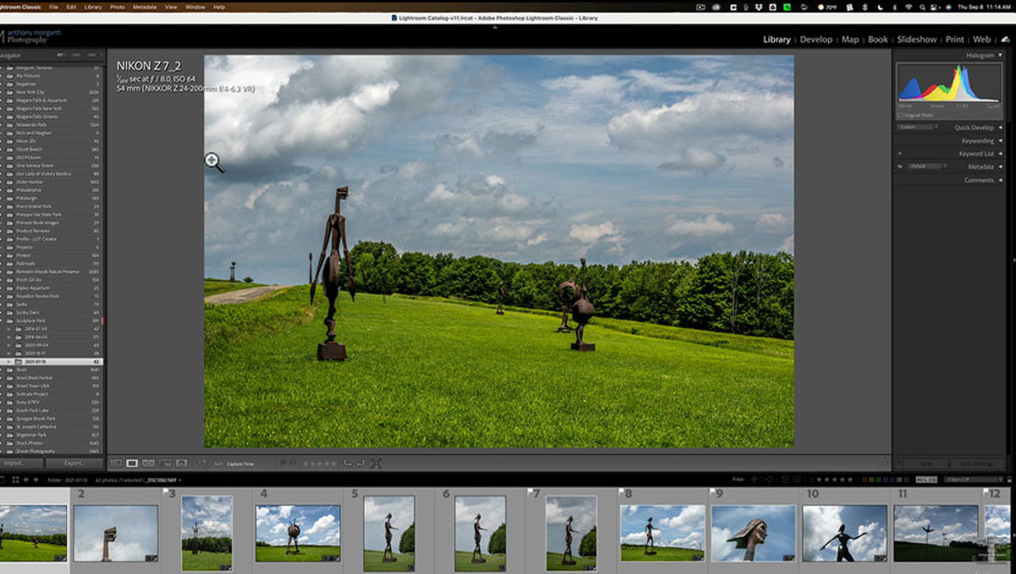The width and height of the screenshot is (1016, 574).
Task: Open Survey view from toolbar
Action: 165,463
